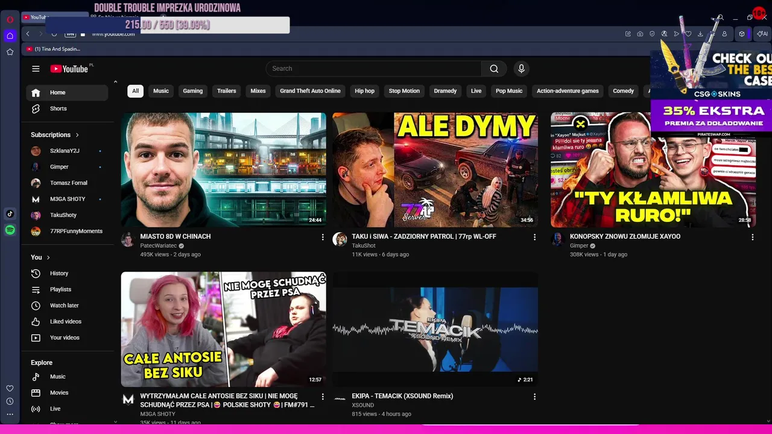The image size is (772, 434).
Task: Open options menu for TAKU i SIWA video
Action: 534,237
